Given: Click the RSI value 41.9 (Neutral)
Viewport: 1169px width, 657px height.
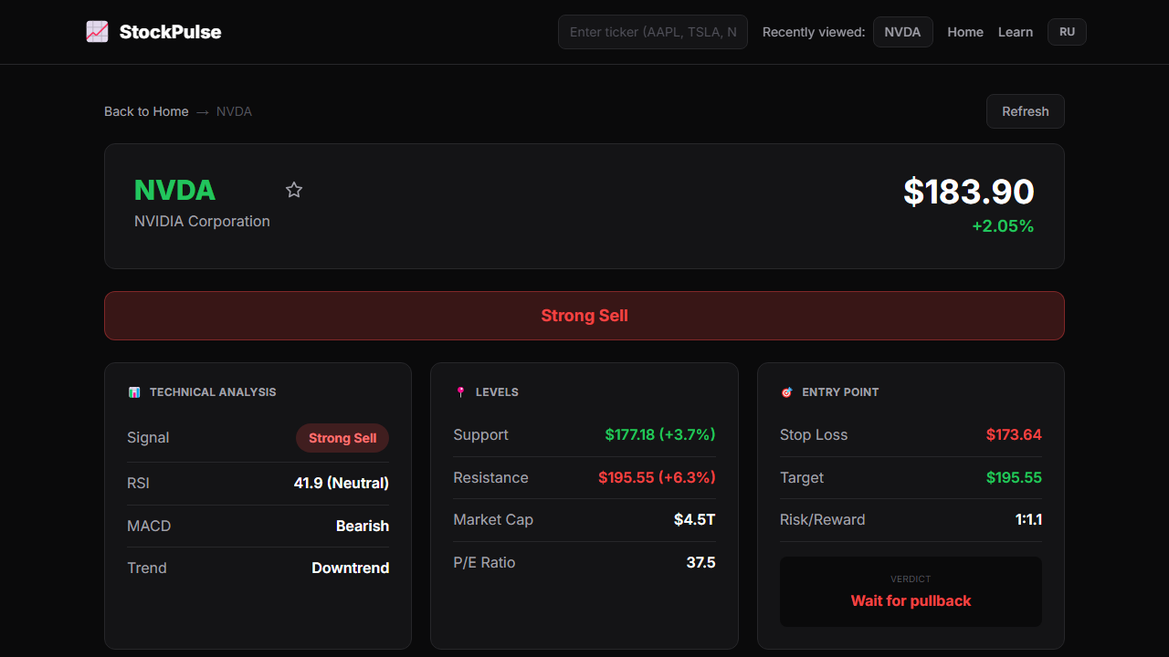Looking at the screenshot, I should (342, 483).
